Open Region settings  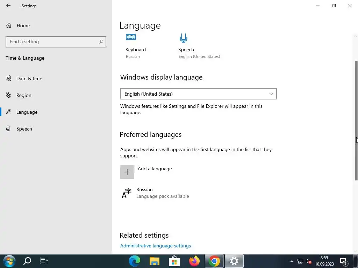pyautogui.click(x=24, y=96)
